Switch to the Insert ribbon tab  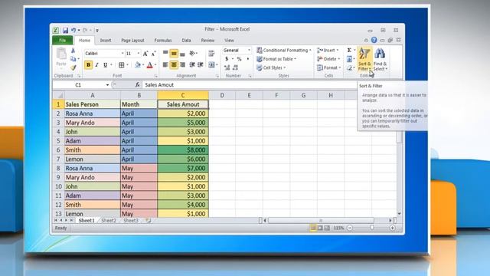click(x=106, y=41)
